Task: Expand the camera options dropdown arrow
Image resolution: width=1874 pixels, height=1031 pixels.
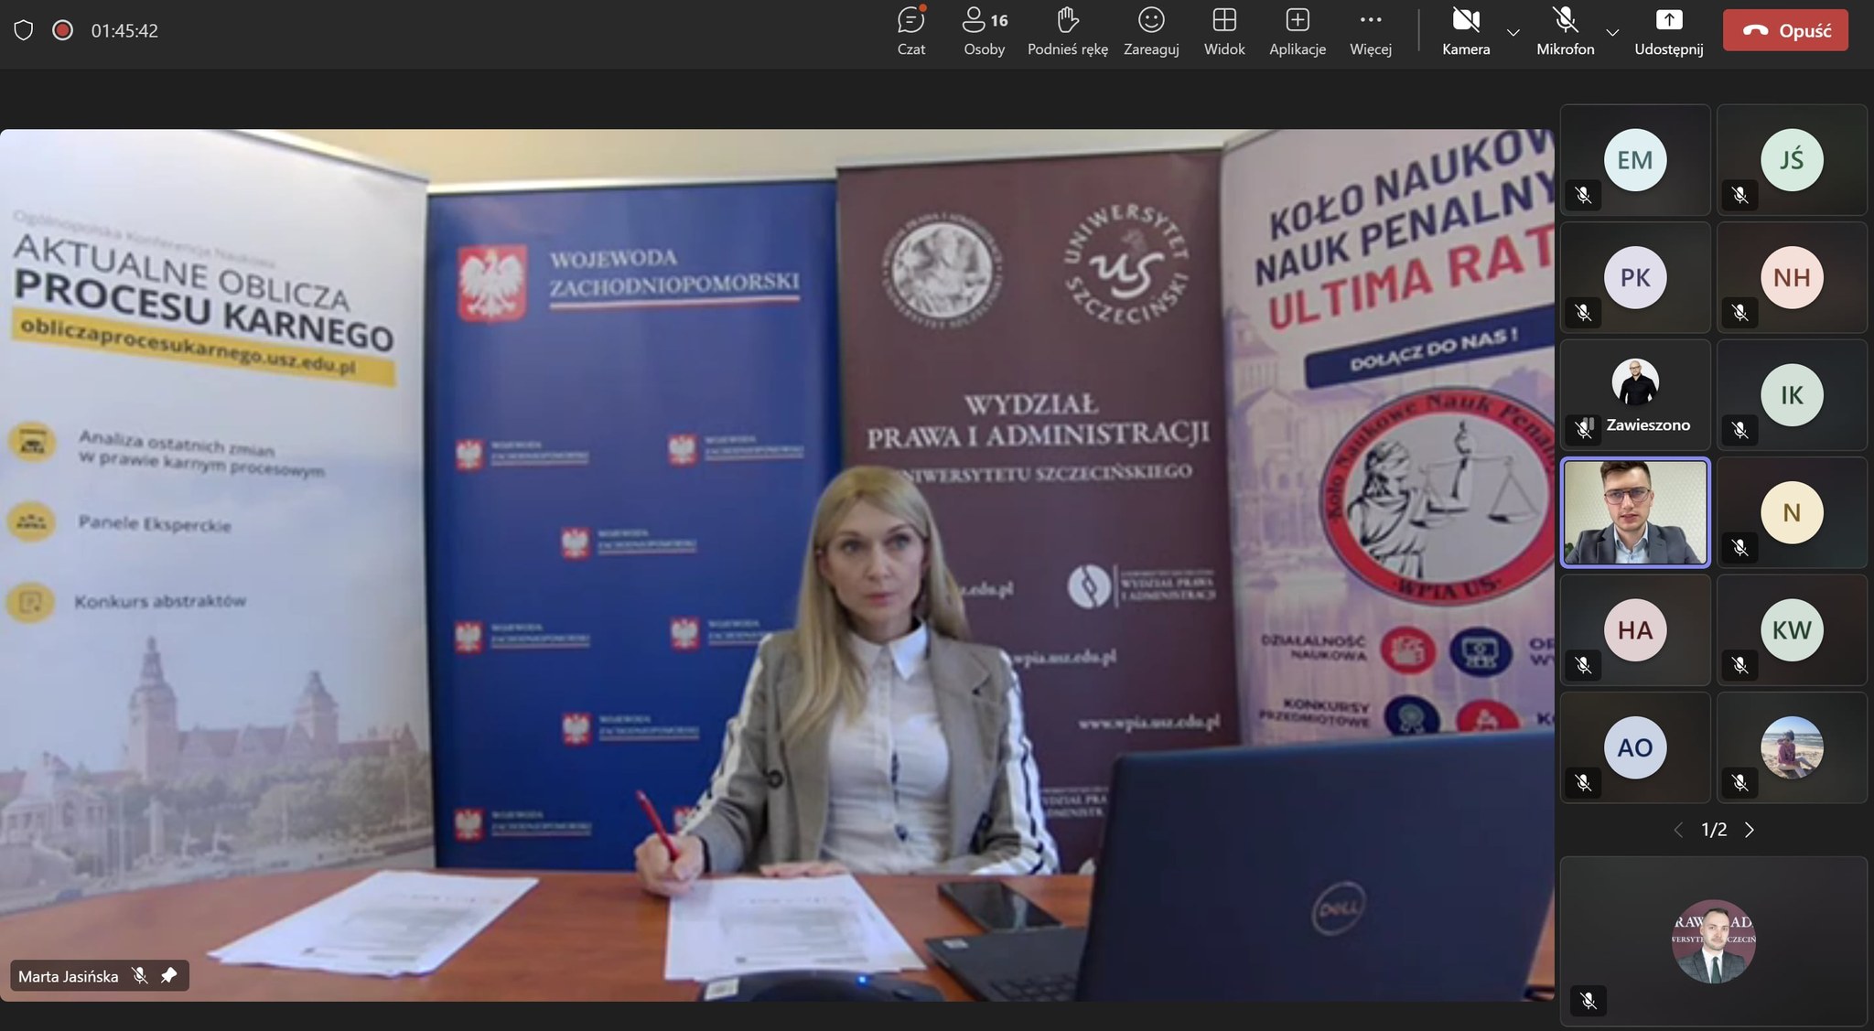Action: (1513, 32)
